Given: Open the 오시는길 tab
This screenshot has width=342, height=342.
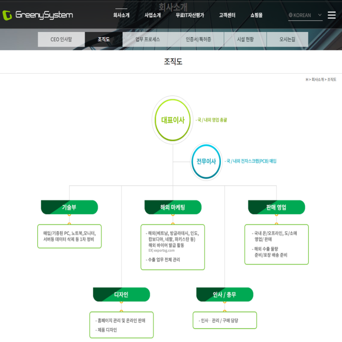Looking at the screenshot, I should pyautogui.click(x=287, y=40).
